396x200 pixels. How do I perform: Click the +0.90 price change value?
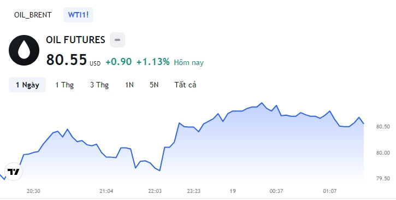[119, 62]
